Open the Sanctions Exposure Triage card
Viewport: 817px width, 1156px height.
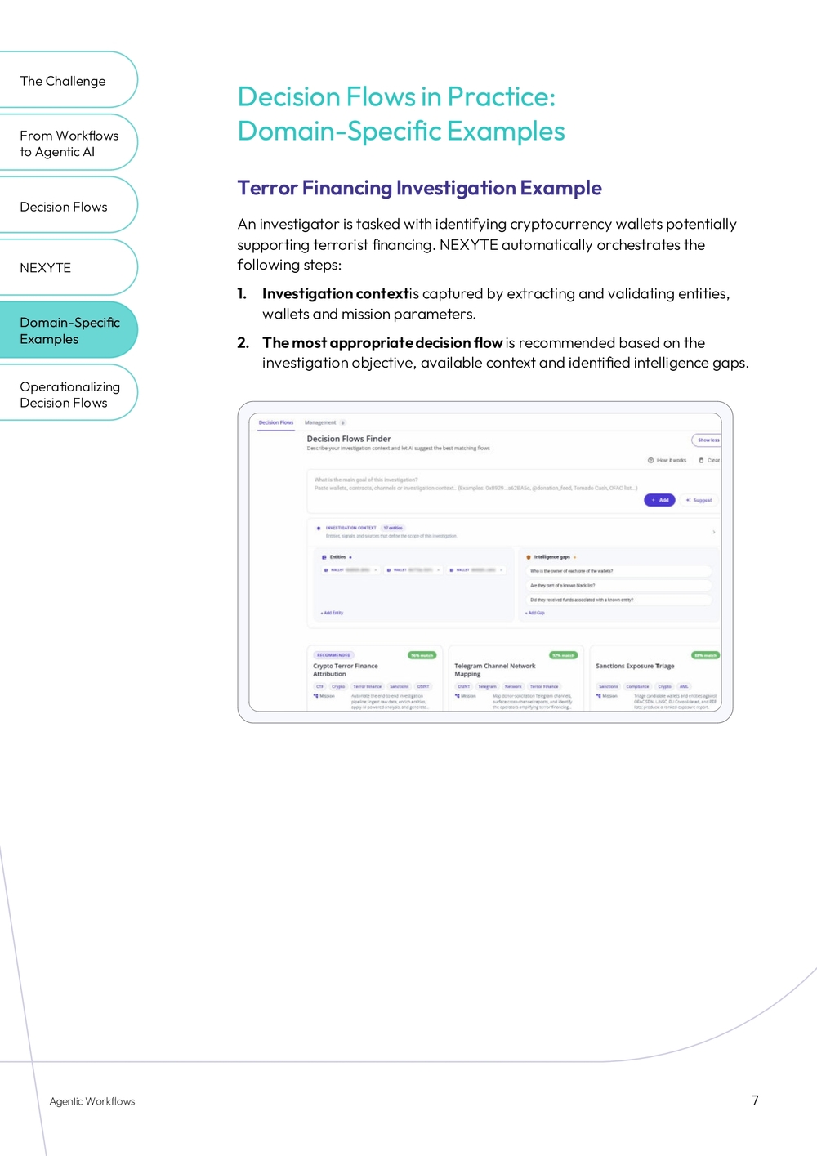point(656,678)
